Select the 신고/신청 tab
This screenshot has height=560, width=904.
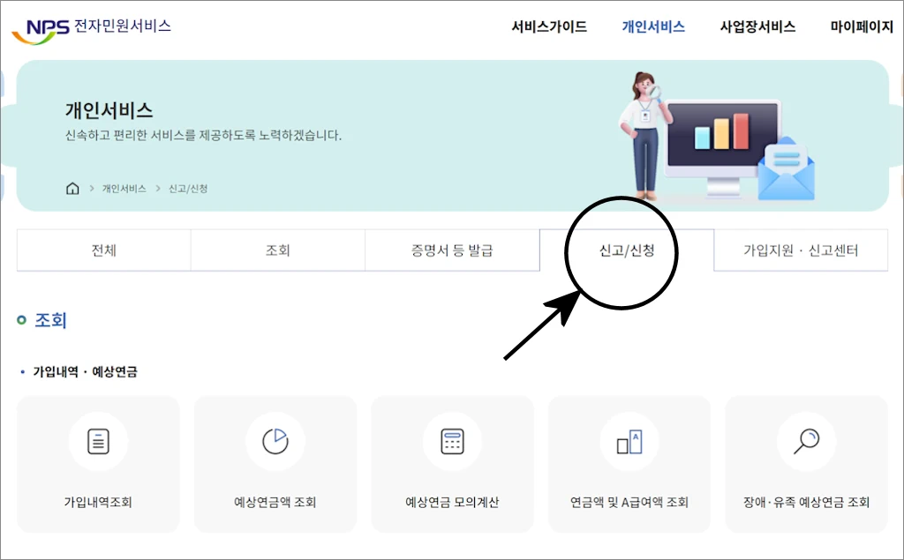627,250
